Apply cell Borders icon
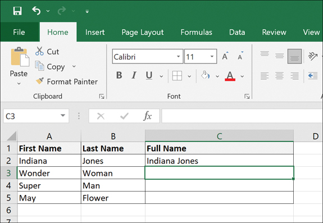The width and height of the screenshot is (323, 223). (177, 76)
